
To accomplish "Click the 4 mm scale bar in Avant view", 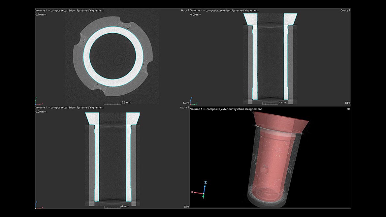I will point(116,207).
